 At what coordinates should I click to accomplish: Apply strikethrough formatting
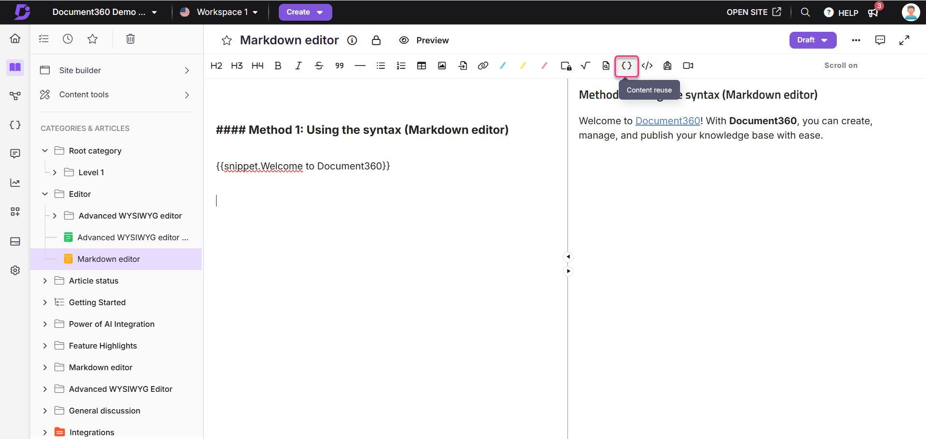[x=319, y=65]
